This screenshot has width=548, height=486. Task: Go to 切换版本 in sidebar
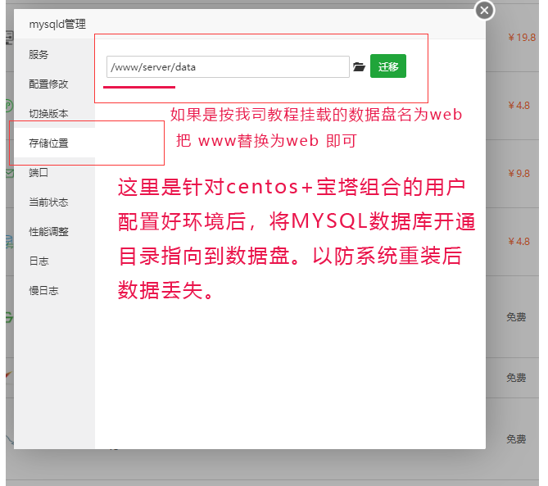tap(48, 114)
